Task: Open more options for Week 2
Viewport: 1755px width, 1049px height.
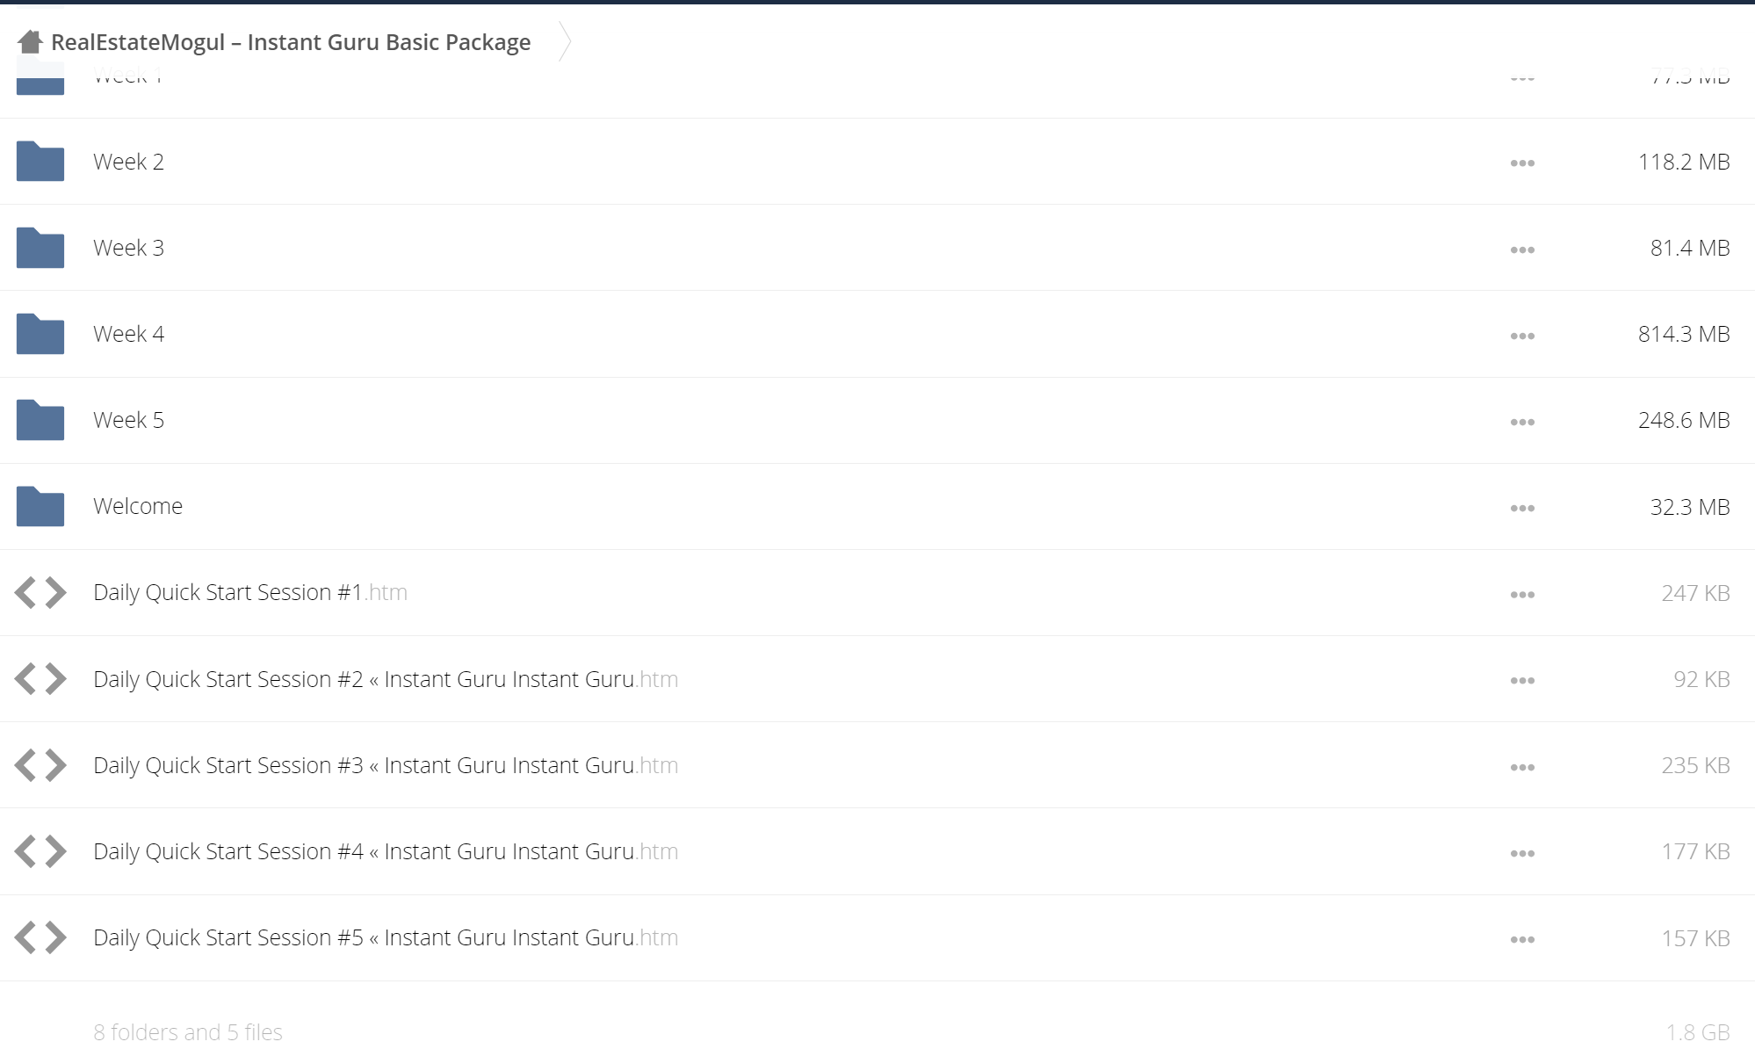Action: 1522,163
